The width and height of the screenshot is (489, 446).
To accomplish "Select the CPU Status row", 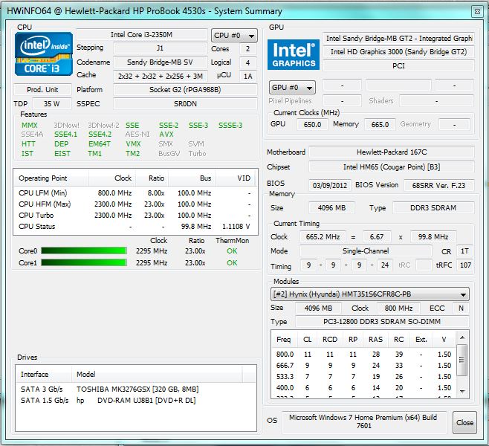I will click(135, 227).
